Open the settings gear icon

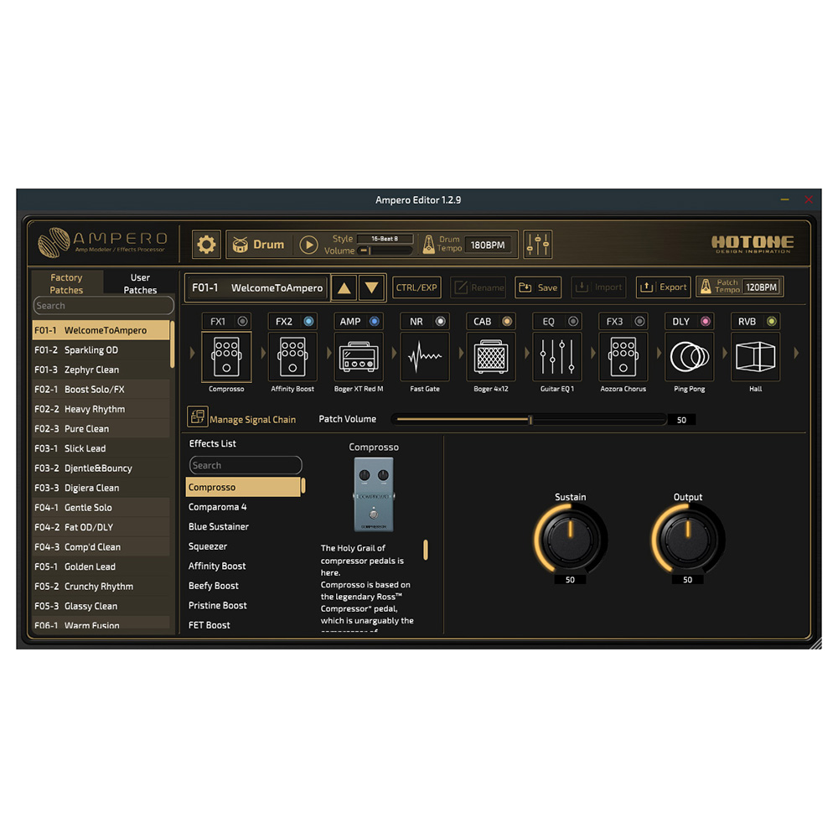[206, 245]
